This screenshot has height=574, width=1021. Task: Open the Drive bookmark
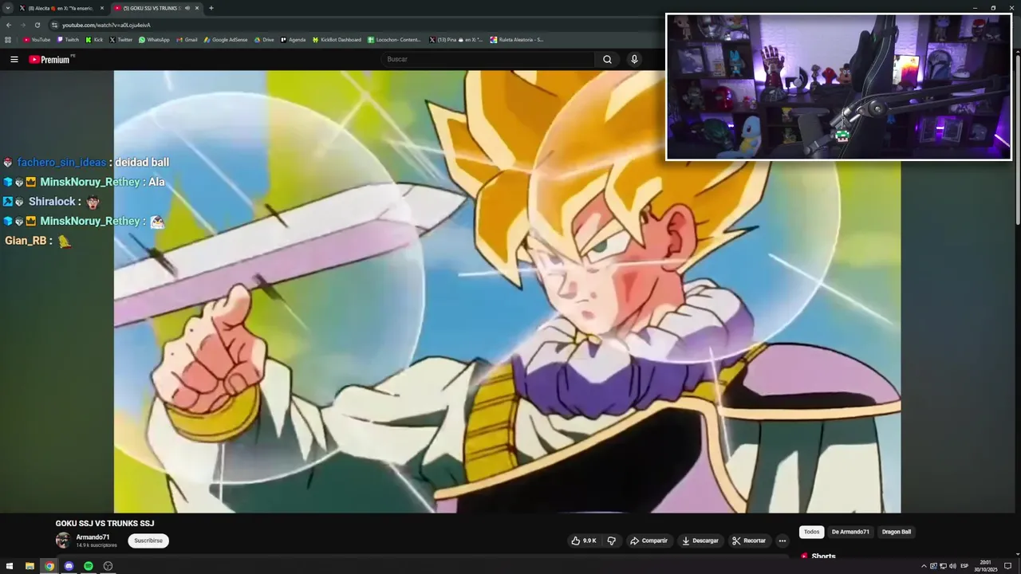[264, 40]
